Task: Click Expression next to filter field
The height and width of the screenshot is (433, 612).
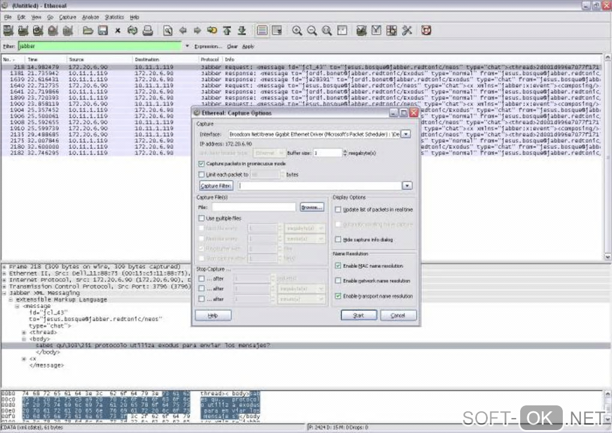Action: pos(208,46)
